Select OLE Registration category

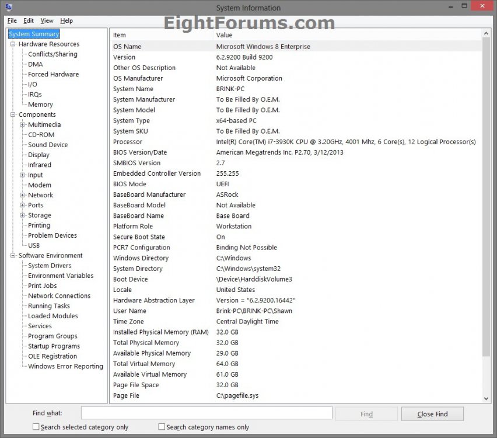[52, 356]
